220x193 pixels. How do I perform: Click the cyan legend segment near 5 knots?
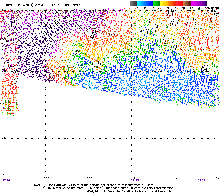click(141, 4)
